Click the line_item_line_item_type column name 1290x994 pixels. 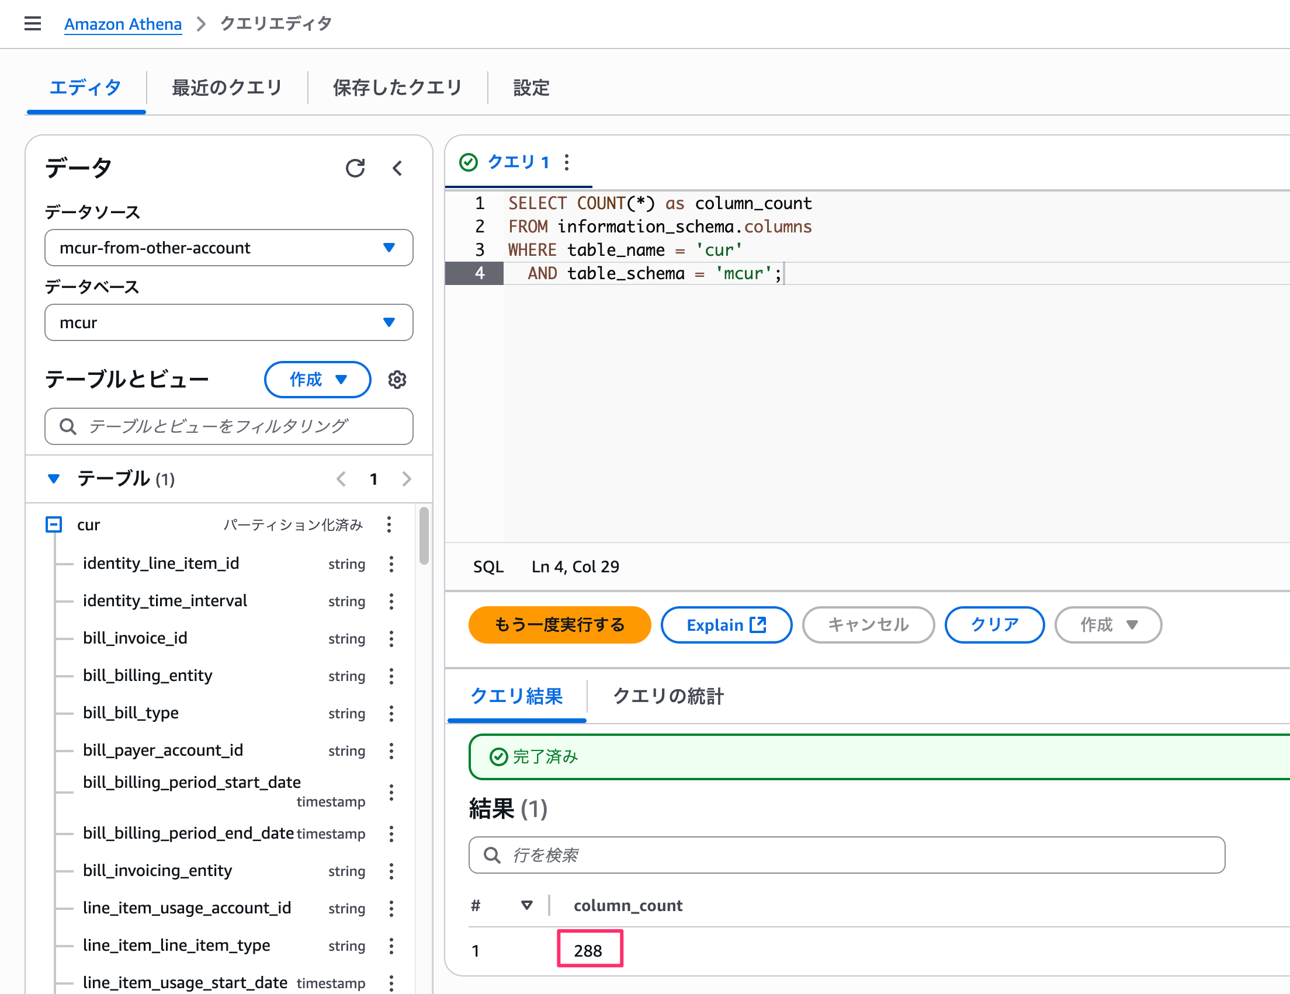[x=176, y=945]
